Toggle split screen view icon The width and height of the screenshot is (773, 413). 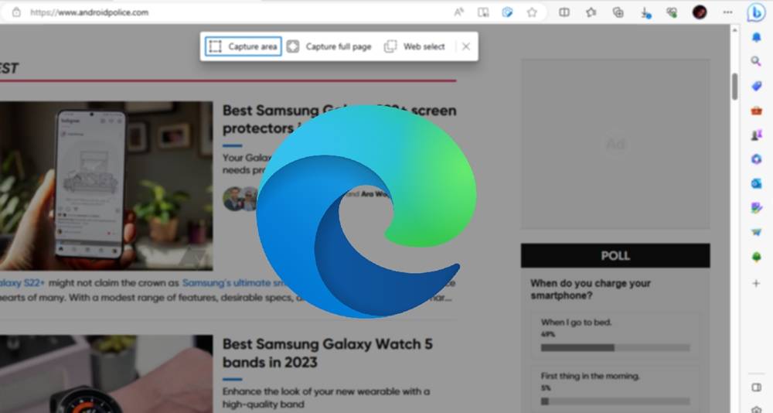564,12
